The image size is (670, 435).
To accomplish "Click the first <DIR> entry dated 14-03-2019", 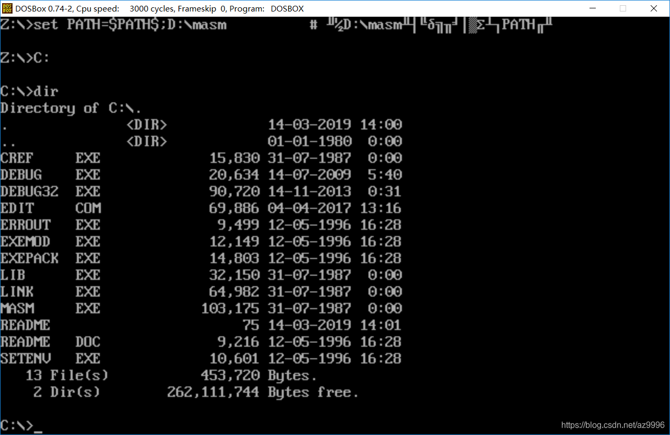I will click(x=146, y=125).
